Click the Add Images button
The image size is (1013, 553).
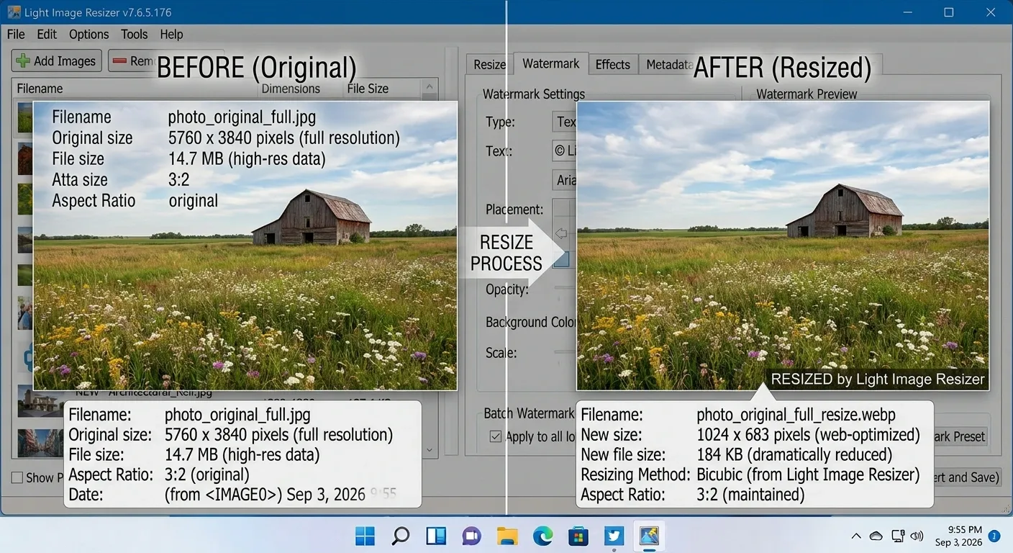click(x=57, y=61)
